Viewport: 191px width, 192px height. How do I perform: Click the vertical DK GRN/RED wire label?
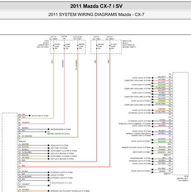click(76, 65)
